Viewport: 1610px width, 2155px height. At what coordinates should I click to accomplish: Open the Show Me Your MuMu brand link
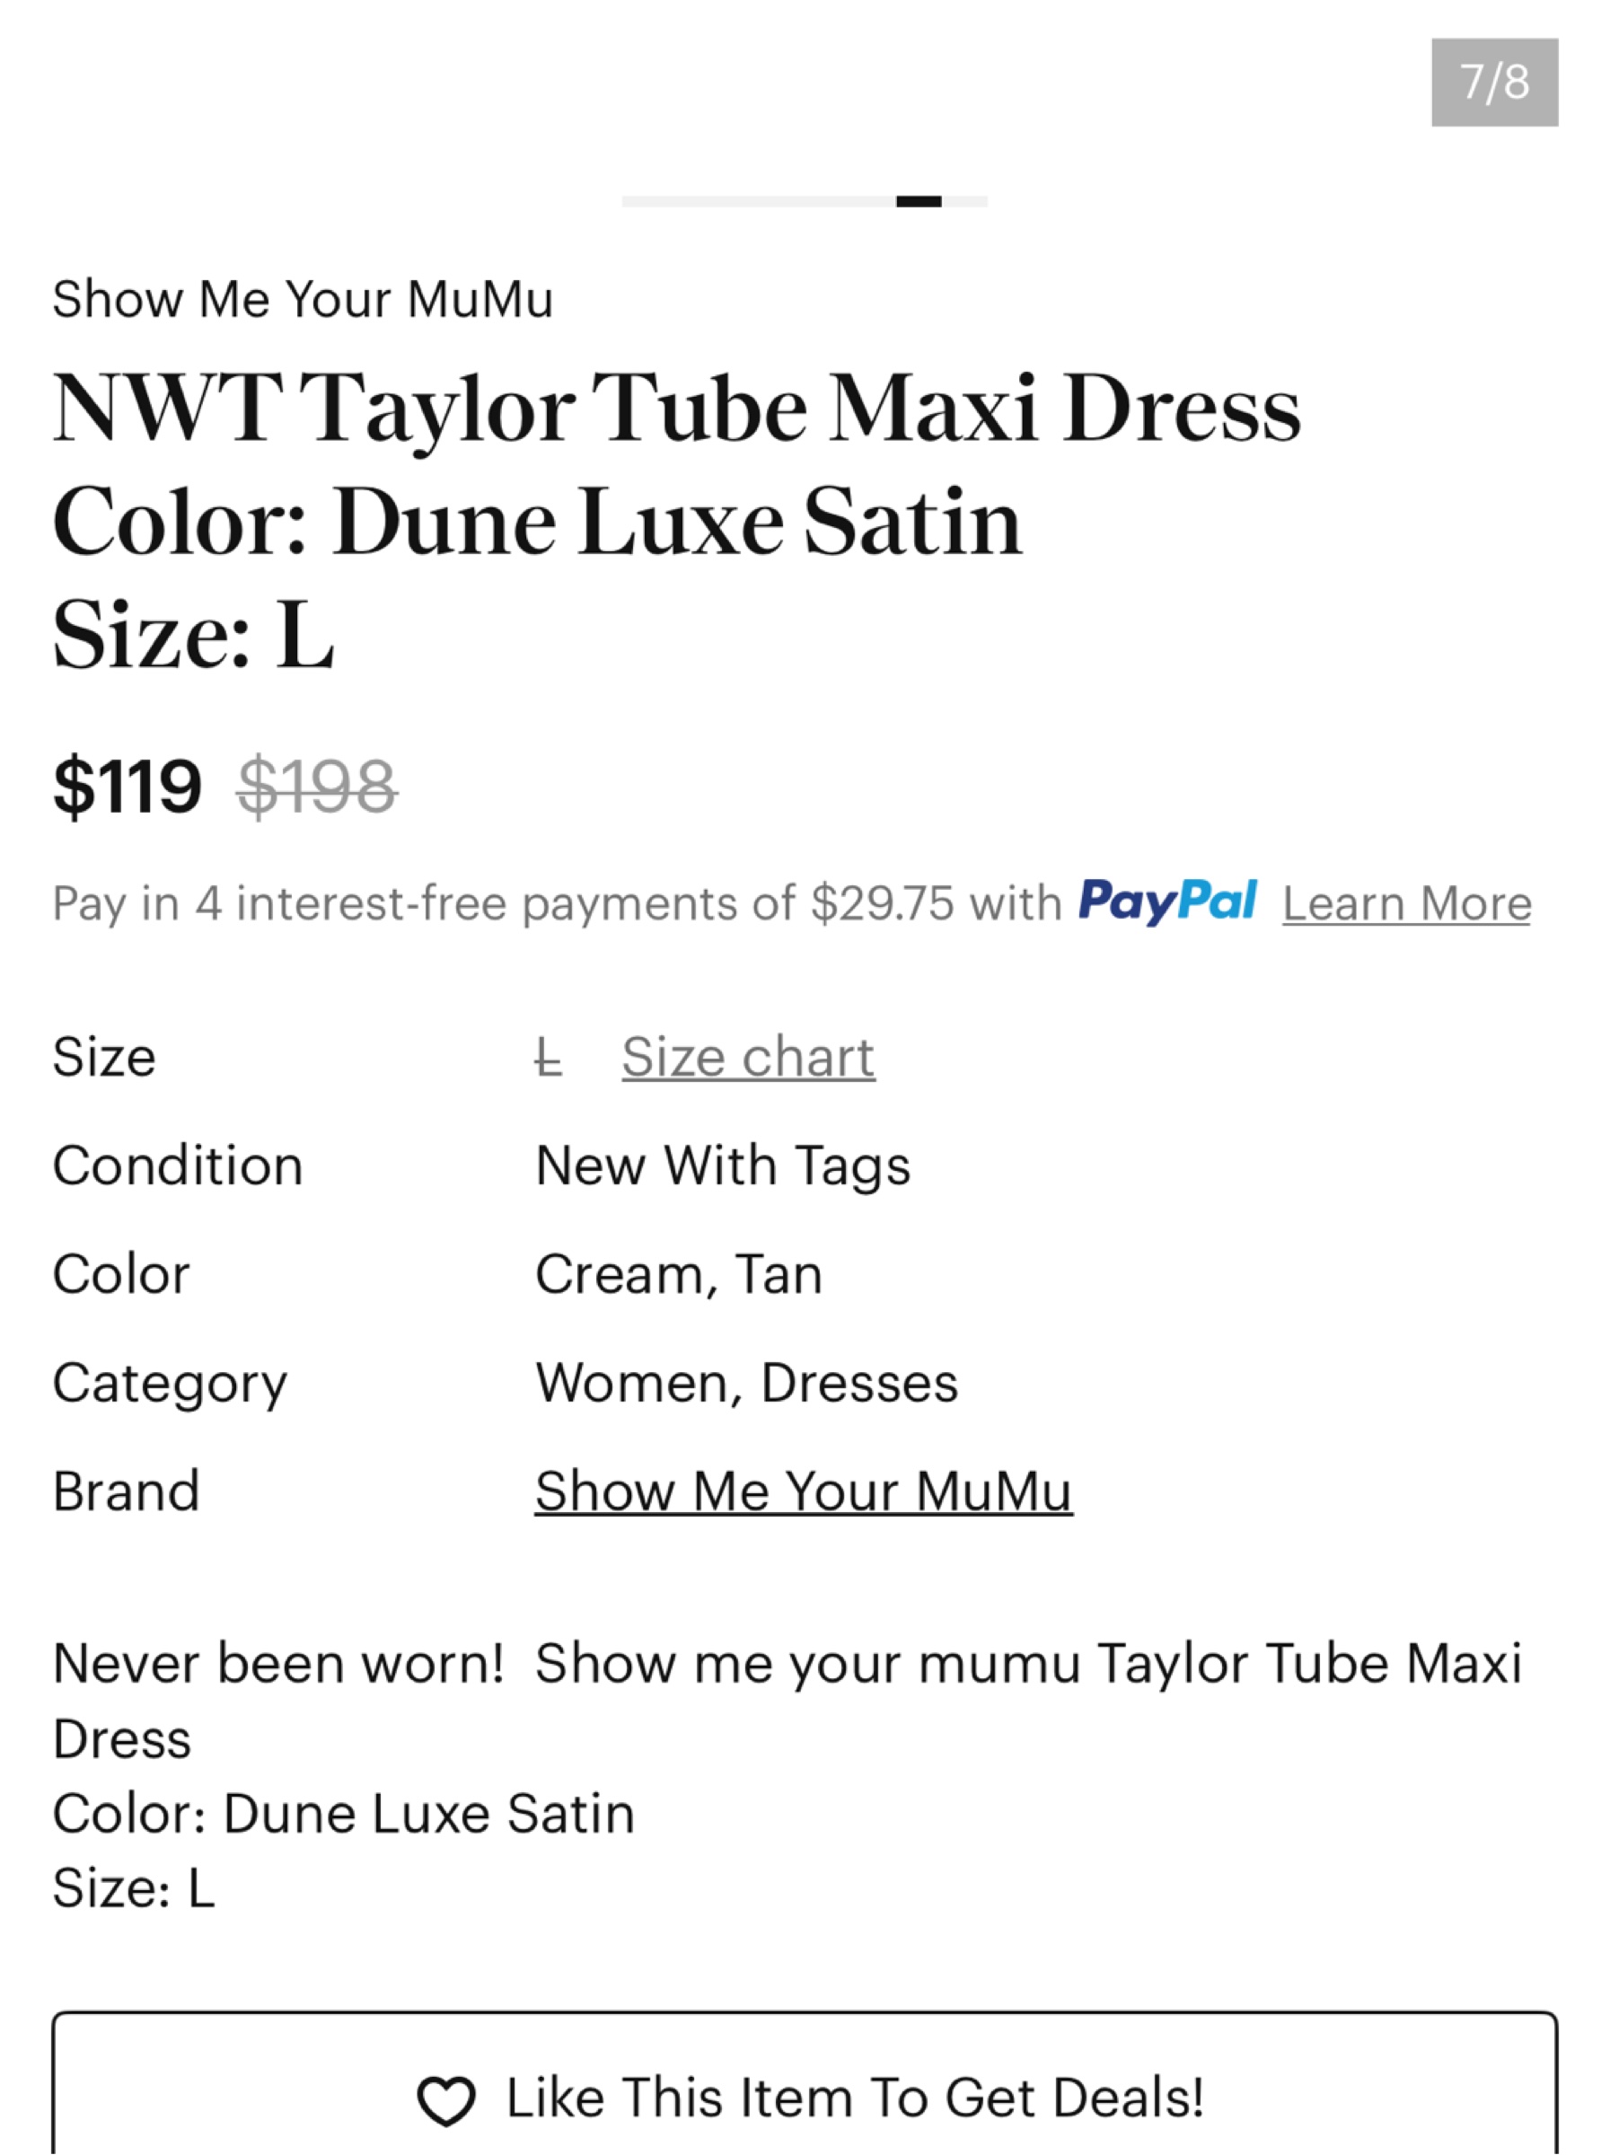(x=804, y=1491)
